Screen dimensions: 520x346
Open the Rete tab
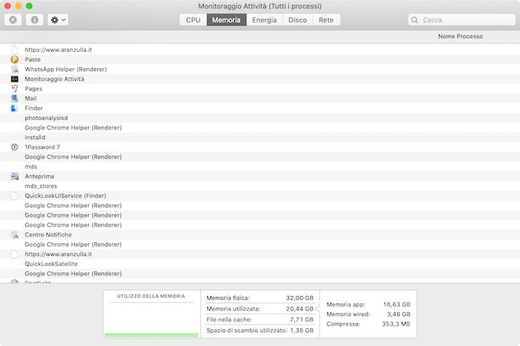click(326, 20)
